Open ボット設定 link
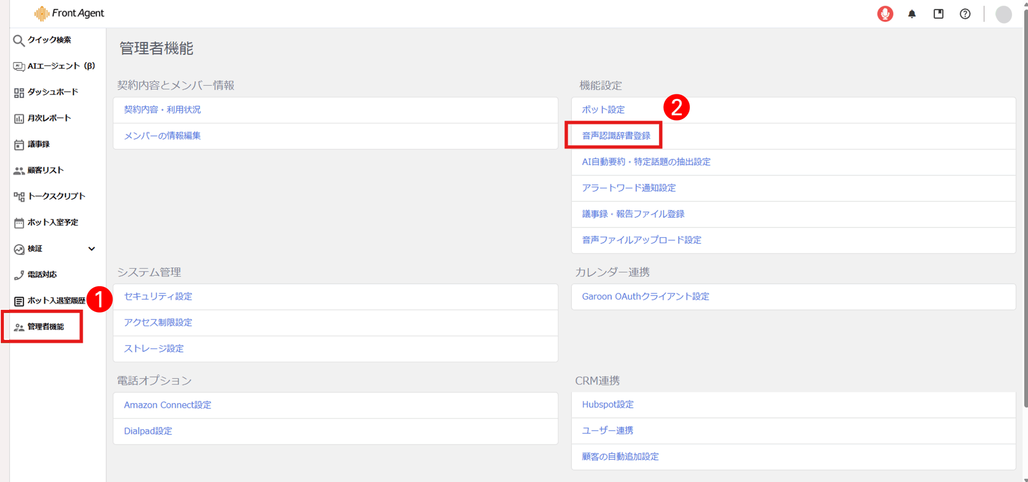This screenshot has height=482, width=1028. 603,110
